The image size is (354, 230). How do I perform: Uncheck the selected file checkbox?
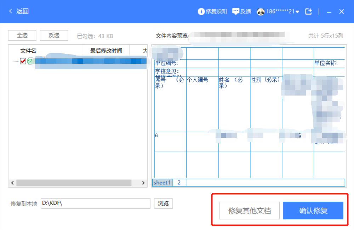click(x=23, y=61)
